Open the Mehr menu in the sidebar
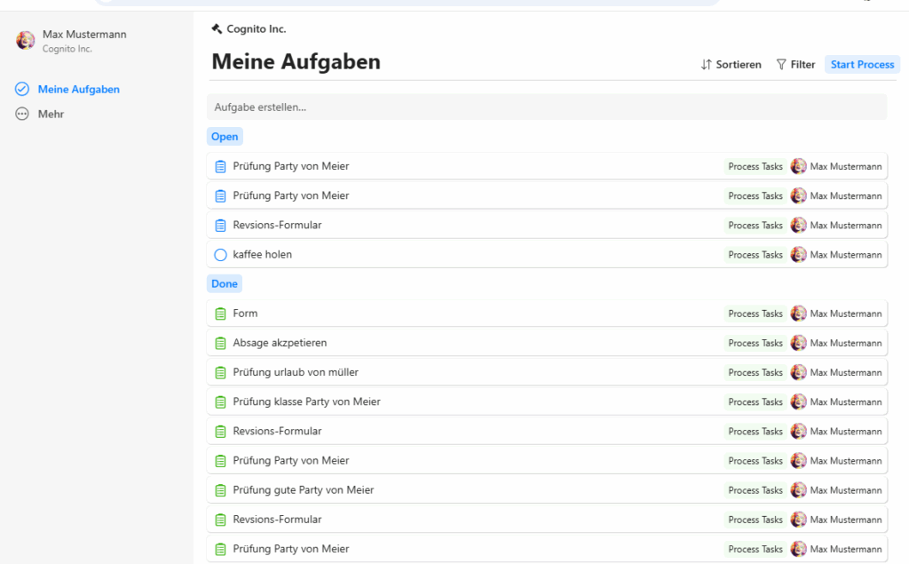This screenshot has width=909, height=564. point(51,114)
